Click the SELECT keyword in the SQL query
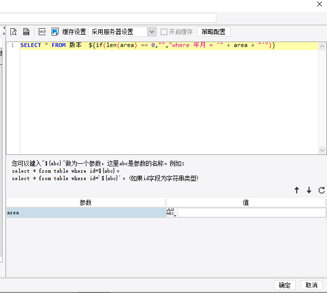The image size is (327, 293). tap(31, 45)
